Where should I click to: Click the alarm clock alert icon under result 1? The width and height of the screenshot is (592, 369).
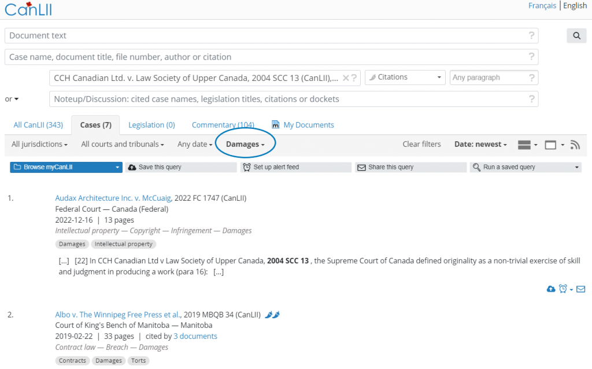(x=563, y=289)
